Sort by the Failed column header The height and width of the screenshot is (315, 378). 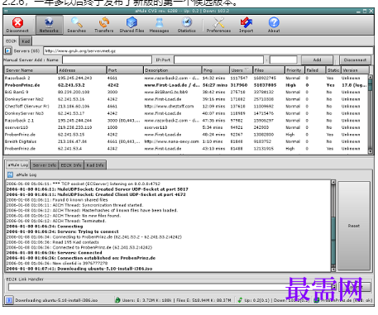(x=315, y=70)
